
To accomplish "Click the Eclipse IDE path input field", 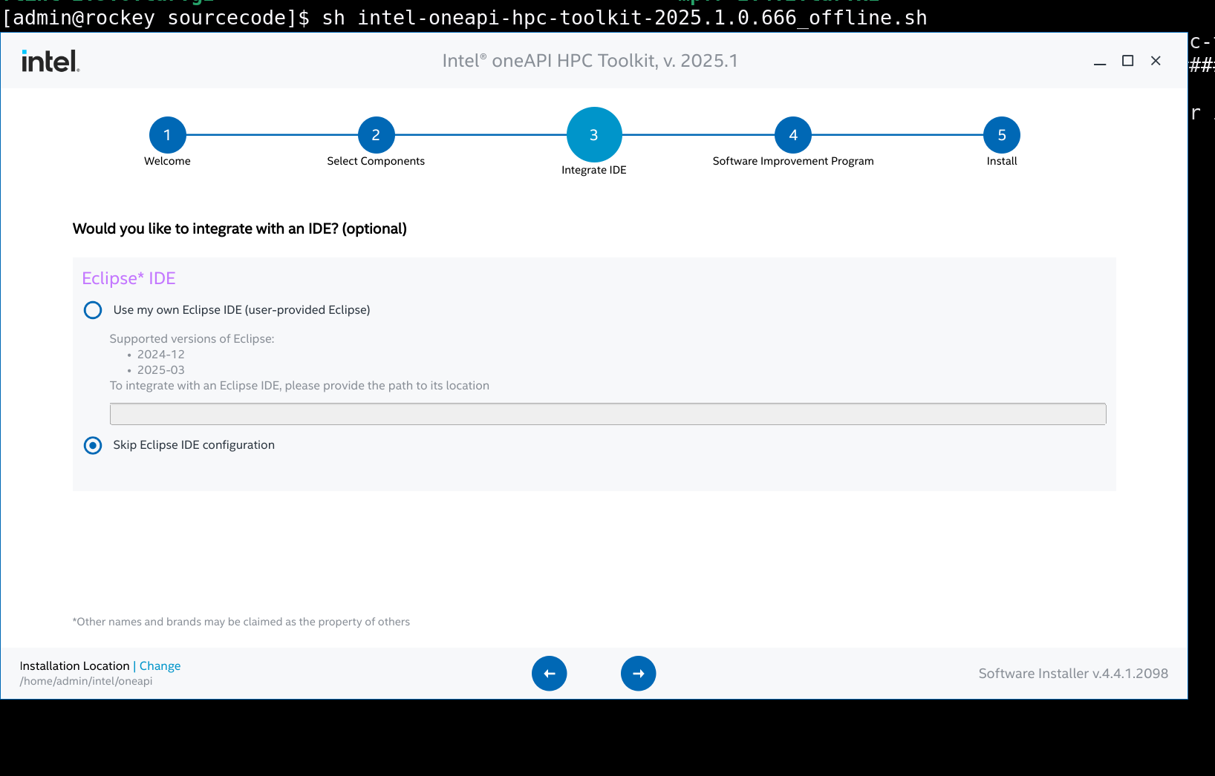I will 608,414.
